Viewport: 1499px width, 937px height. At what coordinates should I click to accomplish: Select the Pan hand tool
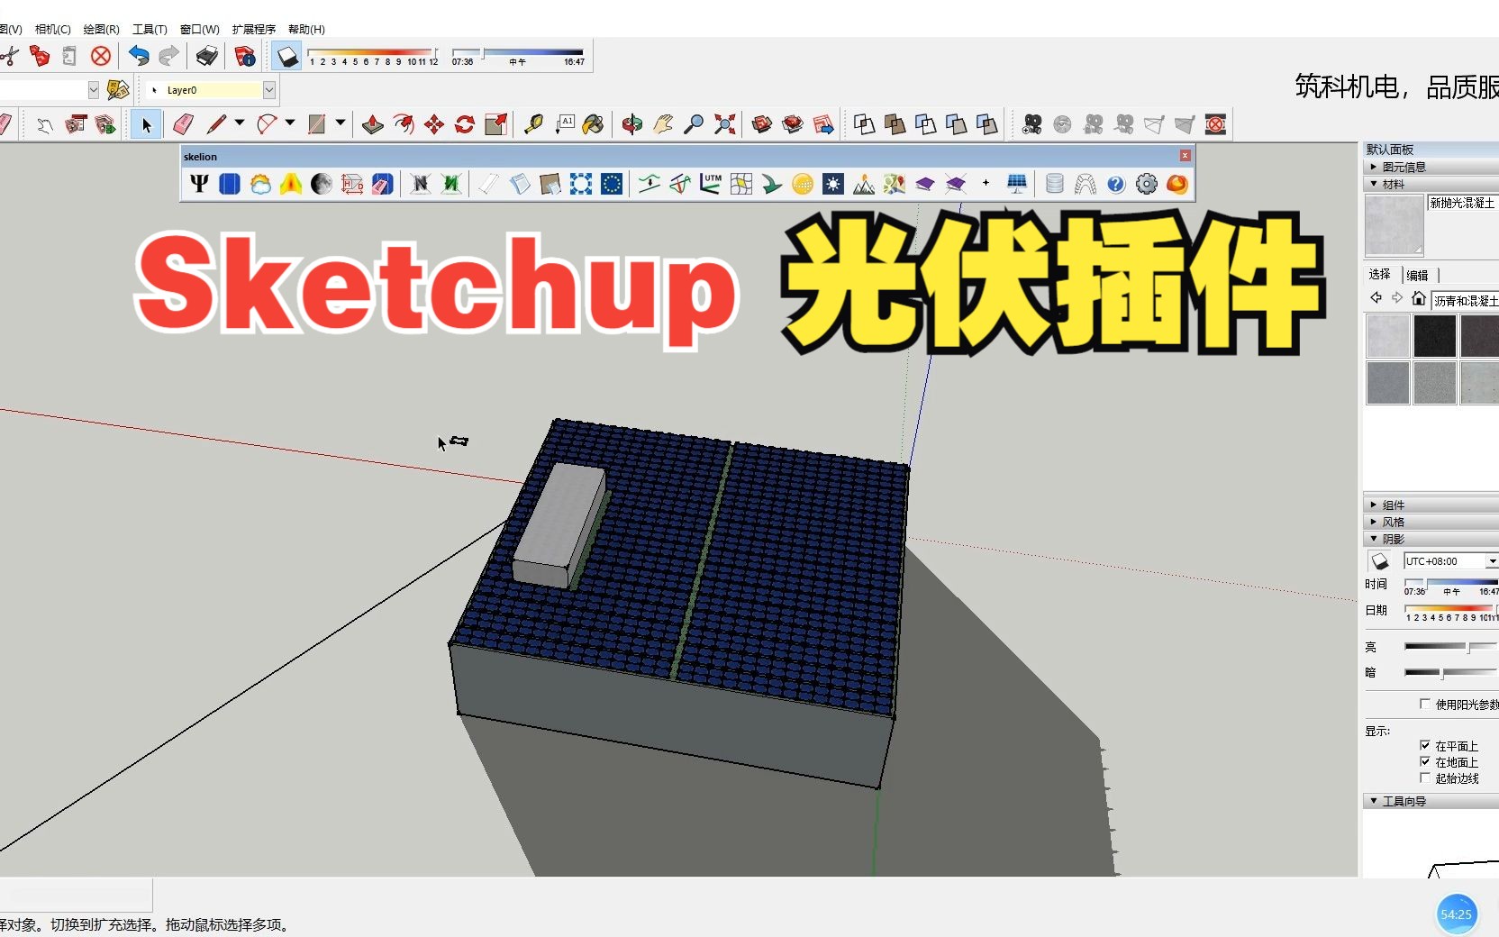pyautogui.click(x=663, y=124)
